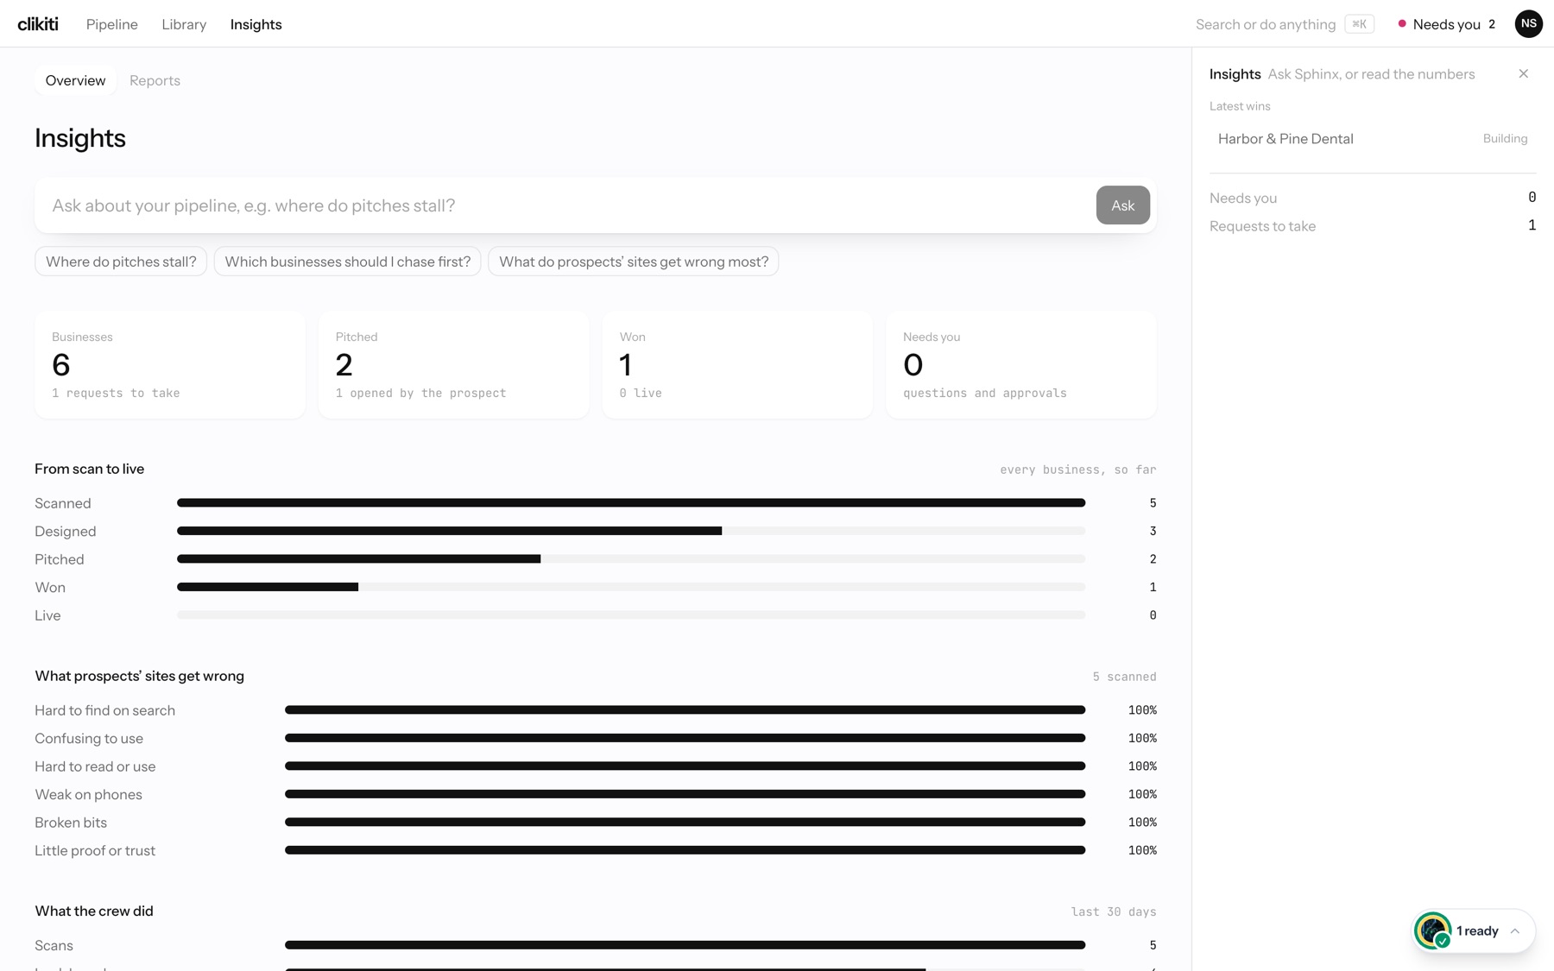Image resolution: width=1554 pixels, height=971 pixels.
Task: Click Needs you row in side panel
Action: click(x=1373, y=198)
